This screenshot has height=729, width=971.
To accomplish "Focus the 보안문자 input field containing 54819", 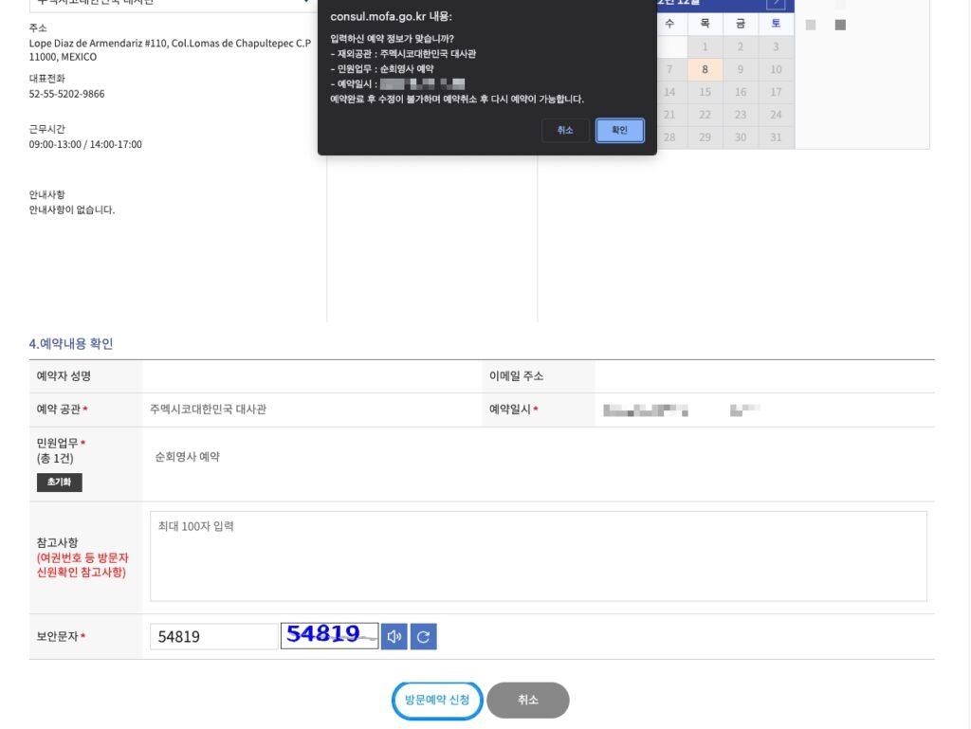I will tap(213, 636).
